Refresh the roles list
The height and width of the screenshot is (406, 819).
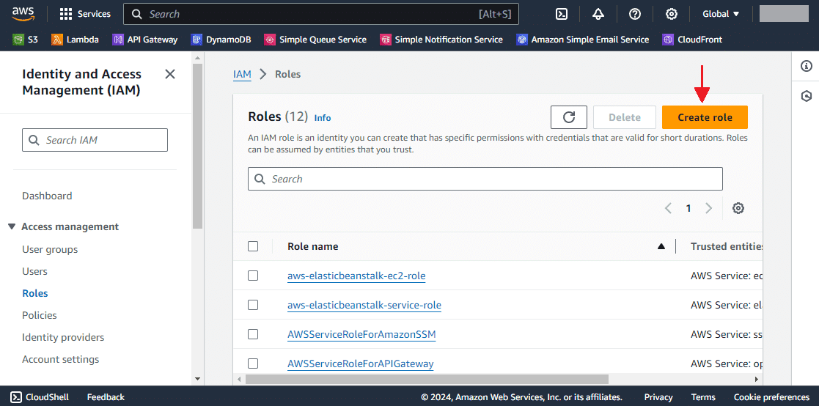569,117
